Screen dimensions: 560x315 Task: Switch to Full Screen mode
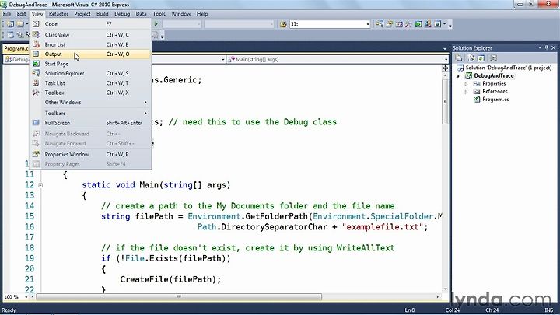click(x=90, y=123)
